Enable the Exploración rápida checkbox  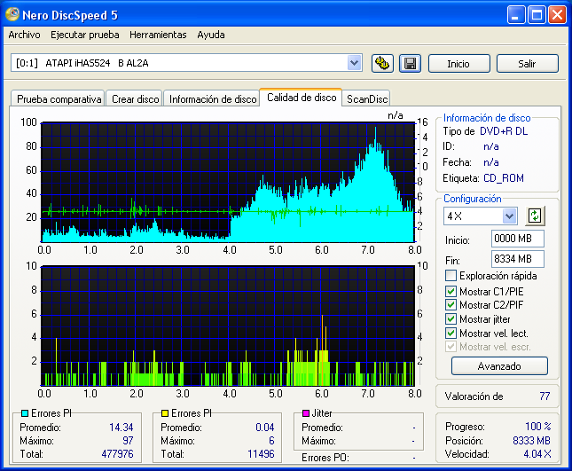coord(451,276)
